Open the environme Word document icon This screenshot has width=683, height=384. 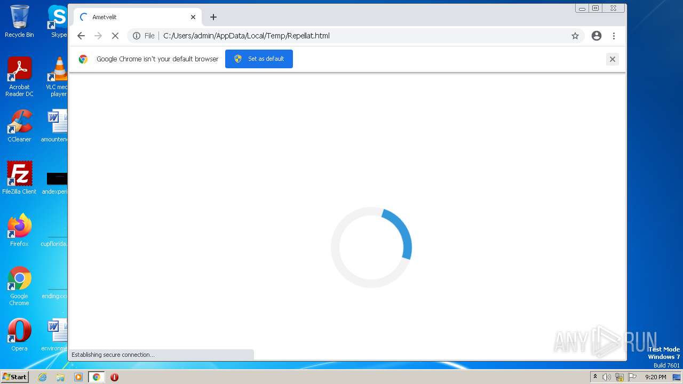pyautogui.click(x=55, y=335)
